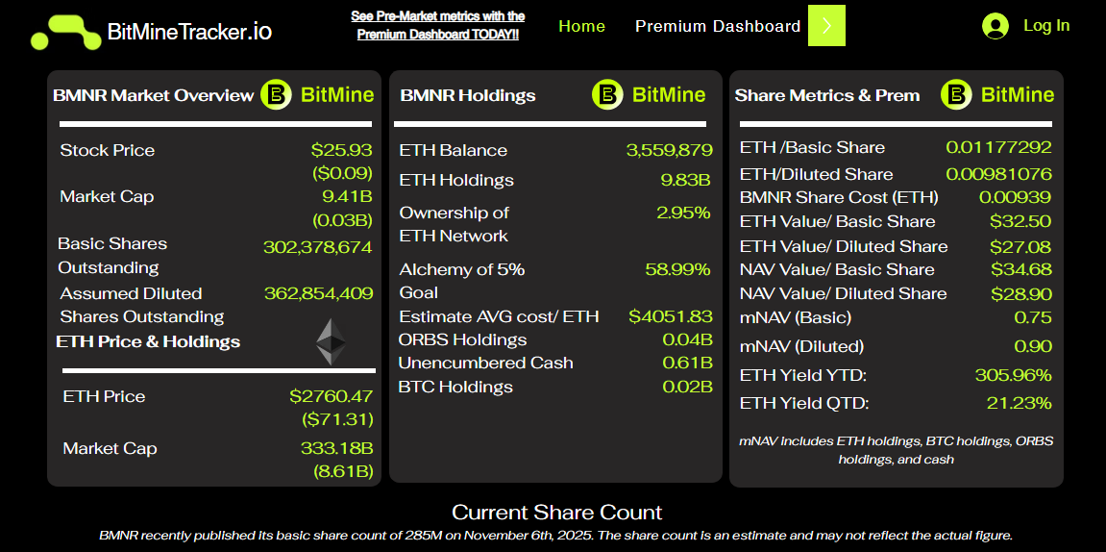Click BitMine coin icon in BMNR Holdings
Viewport: 1106px width, 552px height.
[x=607, y=94]
